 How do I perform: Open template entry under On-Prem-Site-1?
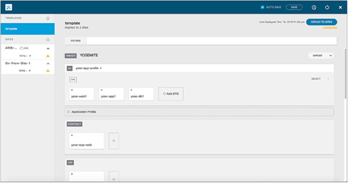pyautogui.click(x=25, y=70)
